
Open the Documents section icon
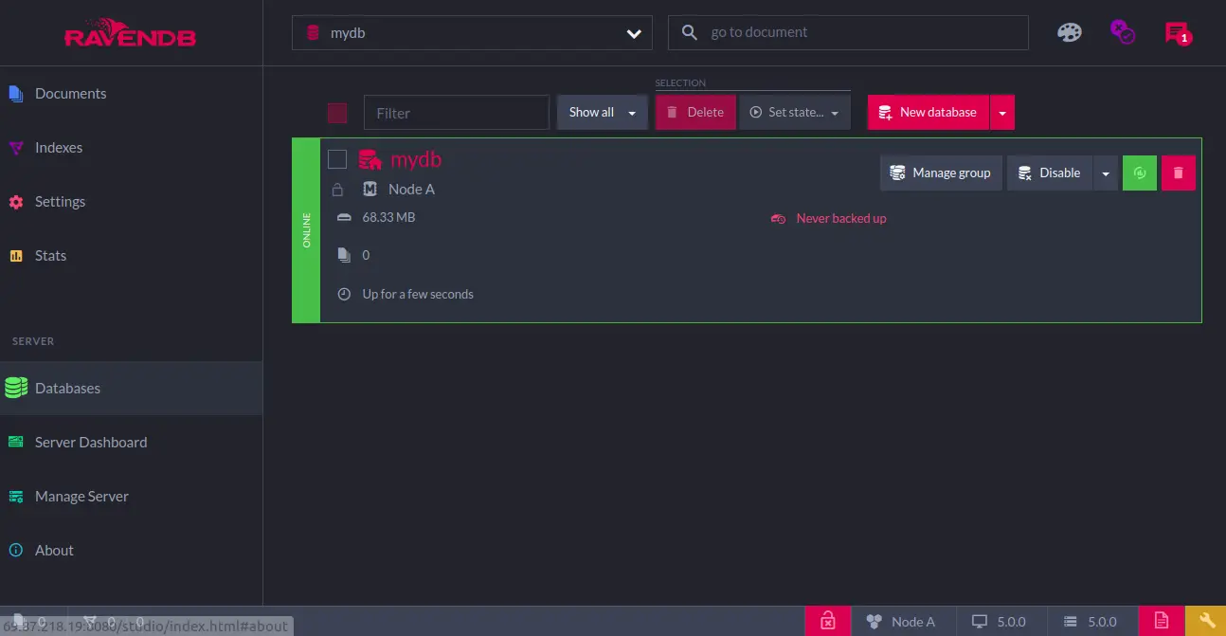click(x=15, y=94)
